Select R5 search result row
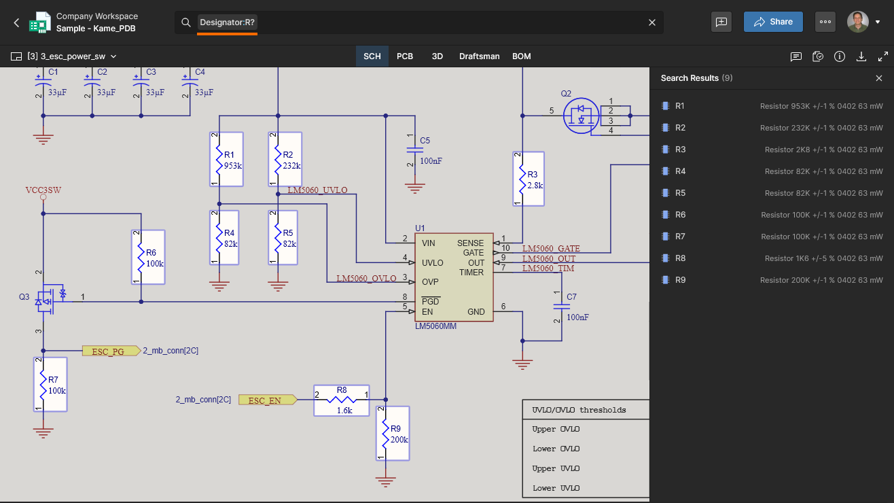Screen dimensions: 894x503 click(x=772, y=193)
